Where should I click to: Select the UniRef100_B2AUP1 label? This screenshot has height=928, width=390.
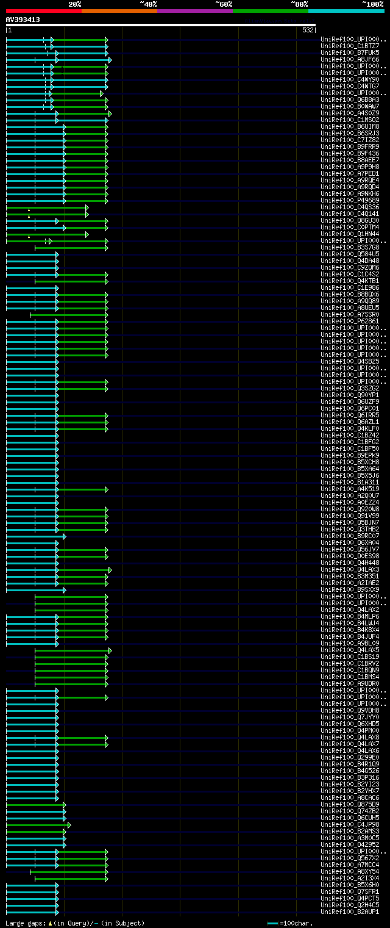click(350, 912)
